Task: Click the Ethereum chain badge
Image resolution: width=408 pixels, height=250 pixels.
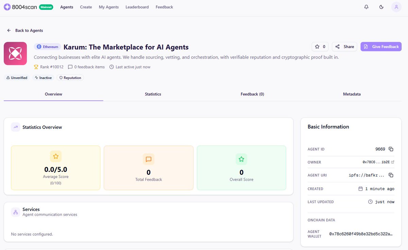Action: [48, 47]
